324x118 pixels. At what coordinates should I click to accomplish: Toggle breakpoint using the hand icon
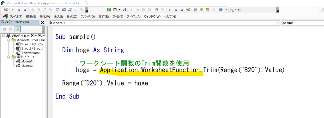[x=32, y=10]
